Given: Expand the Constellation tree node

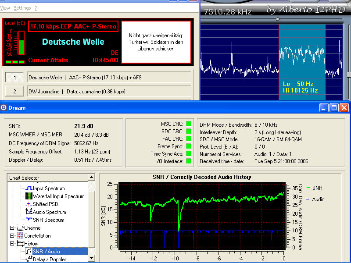Looking at the screenshot, I should point(12,236).
